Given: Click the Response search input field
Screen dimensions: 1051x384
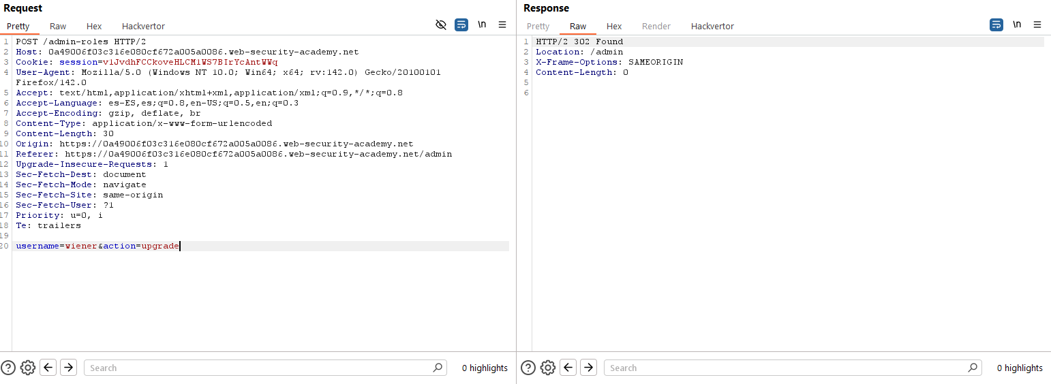Looking at the screenshot, I should (x=787, y=368).
